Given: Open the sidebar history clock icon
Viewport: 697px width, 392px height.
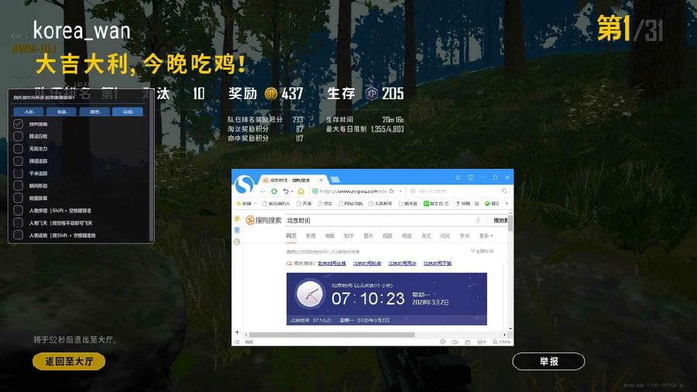Looking at the screenshot, I should click(x=237, y=242).
